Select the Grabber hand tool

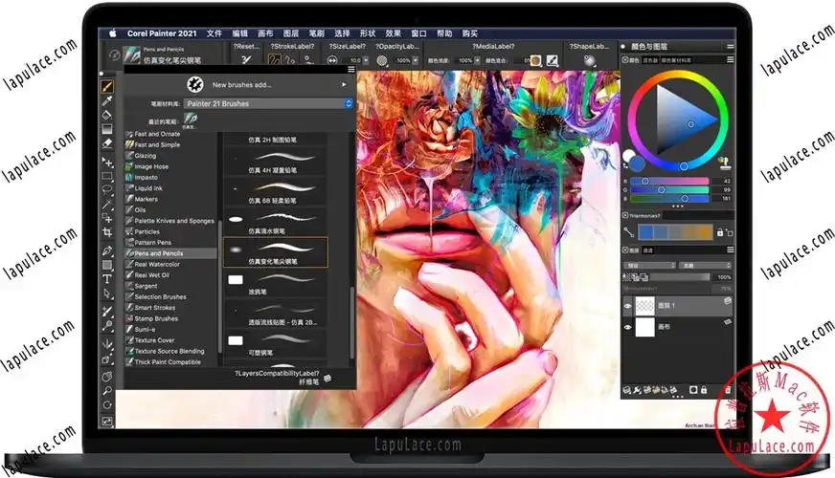click(x=107, y=377)
